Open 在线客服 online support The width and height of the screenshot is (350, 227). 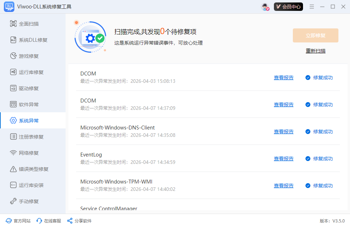tap(49, 221)
